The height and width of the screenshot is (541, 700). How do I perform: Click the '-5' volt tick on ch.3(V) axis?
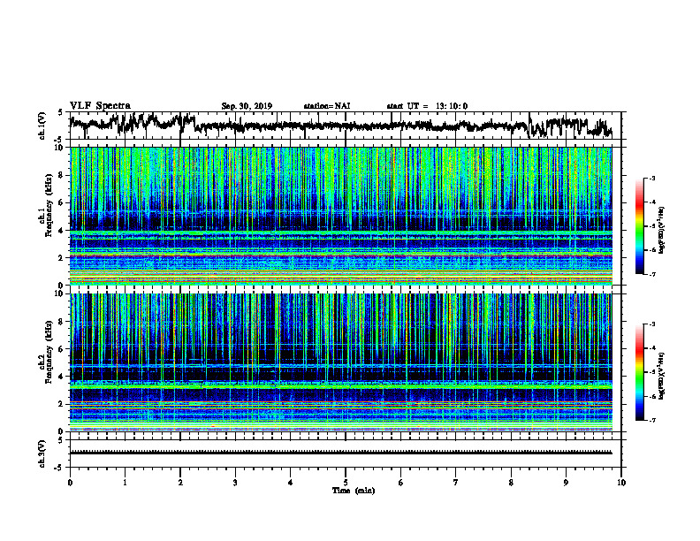point(59,468)
